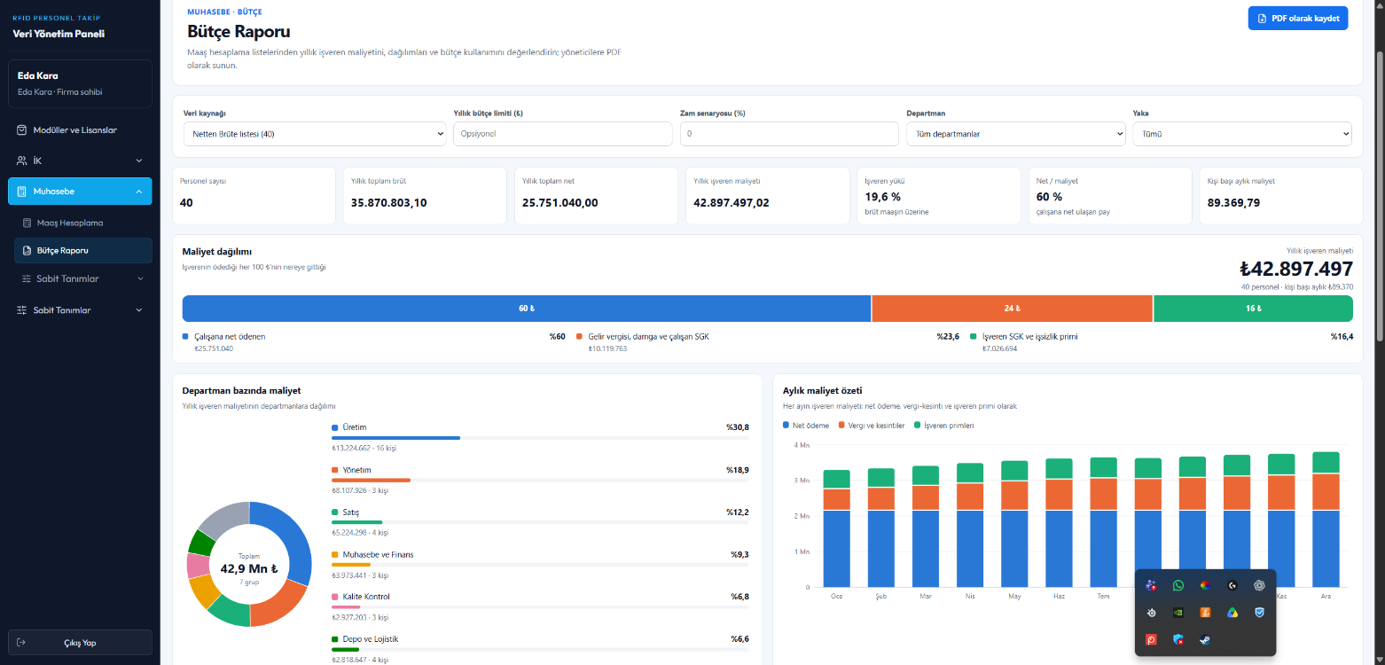This screenshot has width=1385, height=665.
Task: Open the Yaka dropdown showing Tümü
Action: tap(1242, 134)
